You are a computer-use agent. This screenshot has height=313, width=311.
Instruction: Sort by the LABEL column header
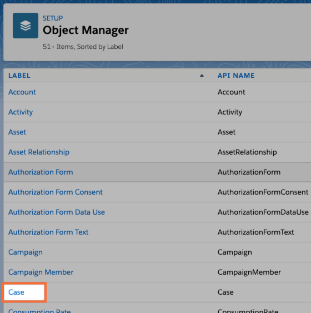(19, 76)
